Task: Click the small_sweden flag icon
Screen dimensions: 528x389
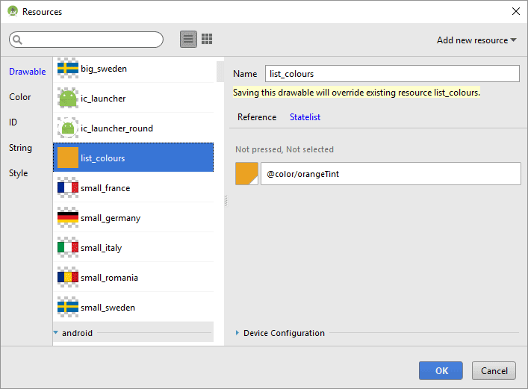Action: (68, 308)
